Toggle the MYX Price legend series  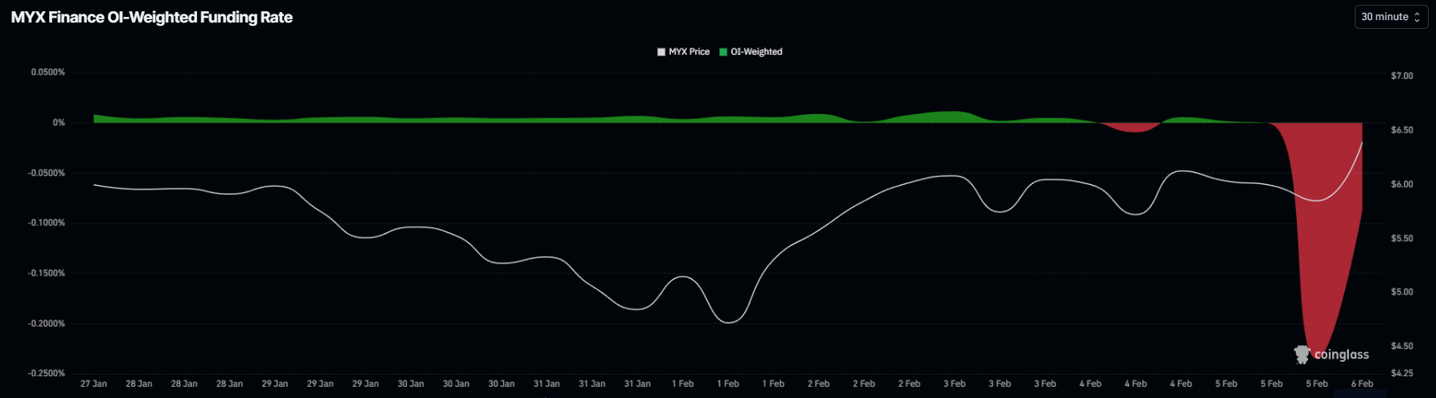pos(684,51)
